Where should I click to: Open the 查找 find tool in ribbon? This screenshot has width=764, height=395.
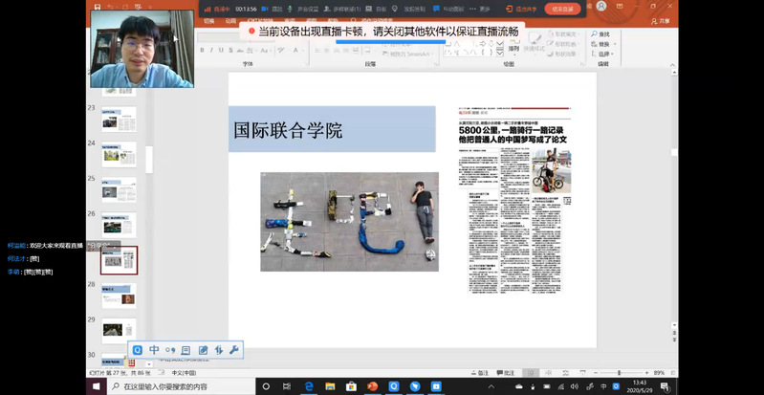[602, 34]
